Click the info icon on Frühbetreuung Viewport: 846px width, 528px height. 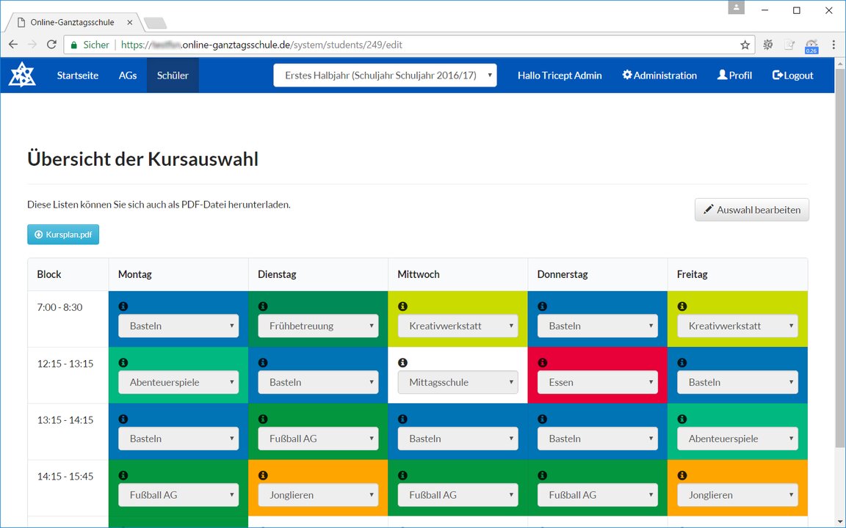[263, 306]
